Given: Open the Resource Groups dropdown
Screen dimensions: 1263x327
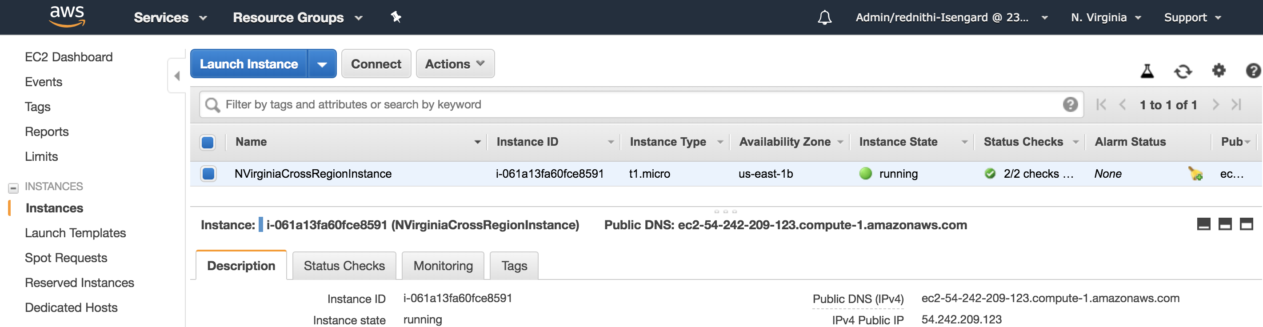Looking at the screenshot, I should (298, 18).
